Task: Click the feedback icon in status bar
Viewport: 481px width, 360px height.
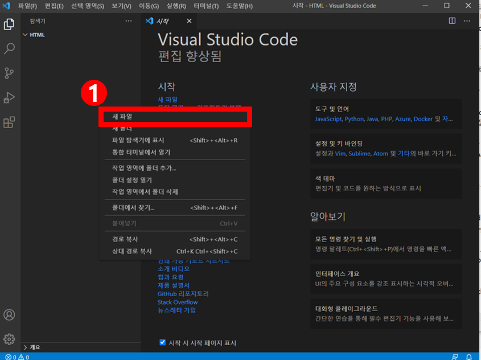Action: [x=455, y=357]
